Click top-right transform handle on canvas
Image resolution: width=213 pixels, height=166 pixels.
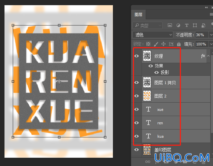point(105,25)
